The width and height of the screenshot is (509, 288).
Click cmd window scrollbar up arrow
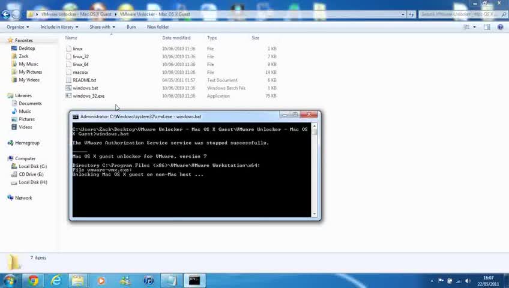[x=315, y=126]
